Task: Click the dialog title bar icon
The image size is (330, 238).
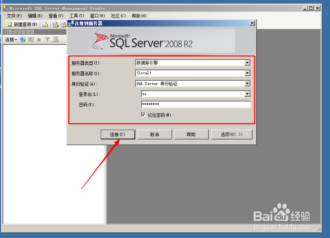Action: click(71, 23)
